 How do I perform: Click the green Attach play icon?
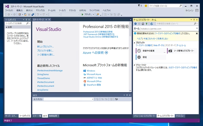[x=82, y=14]
